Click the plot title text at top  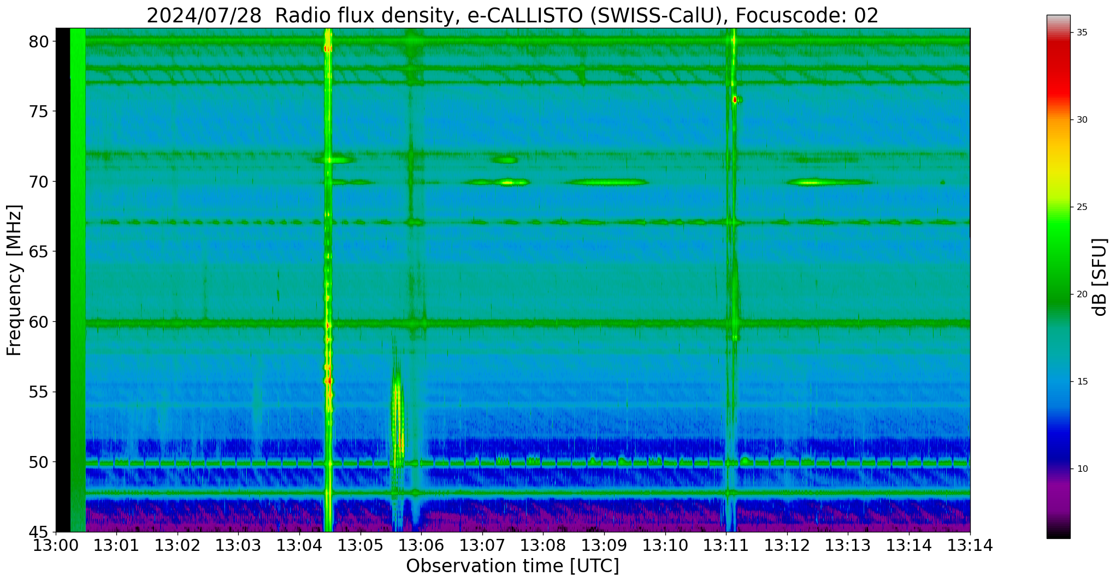click(512, 15)
